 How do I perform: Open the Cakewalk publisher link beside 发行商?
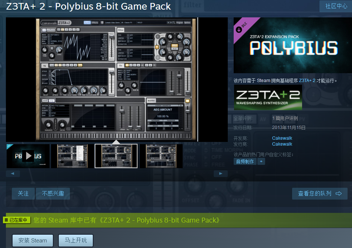(x=282, y=144)
